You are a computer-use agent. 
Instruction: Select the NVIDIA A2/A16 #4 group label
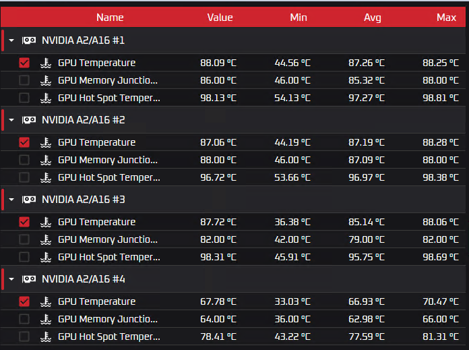point(83,279)
